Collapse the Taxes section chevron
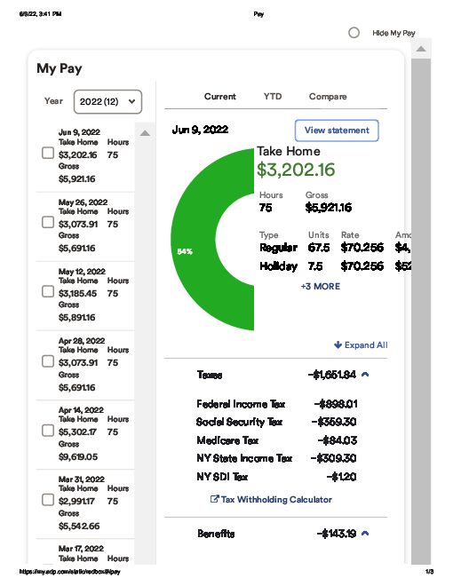The height and width of the screenshot is (586, 453). coord(365,374)
